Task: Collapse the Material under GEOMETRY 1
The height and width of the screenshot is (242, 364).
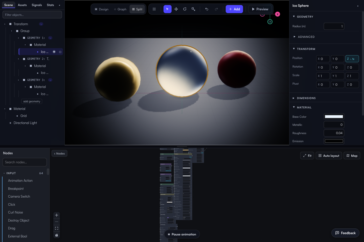Action: coord(25,45)
